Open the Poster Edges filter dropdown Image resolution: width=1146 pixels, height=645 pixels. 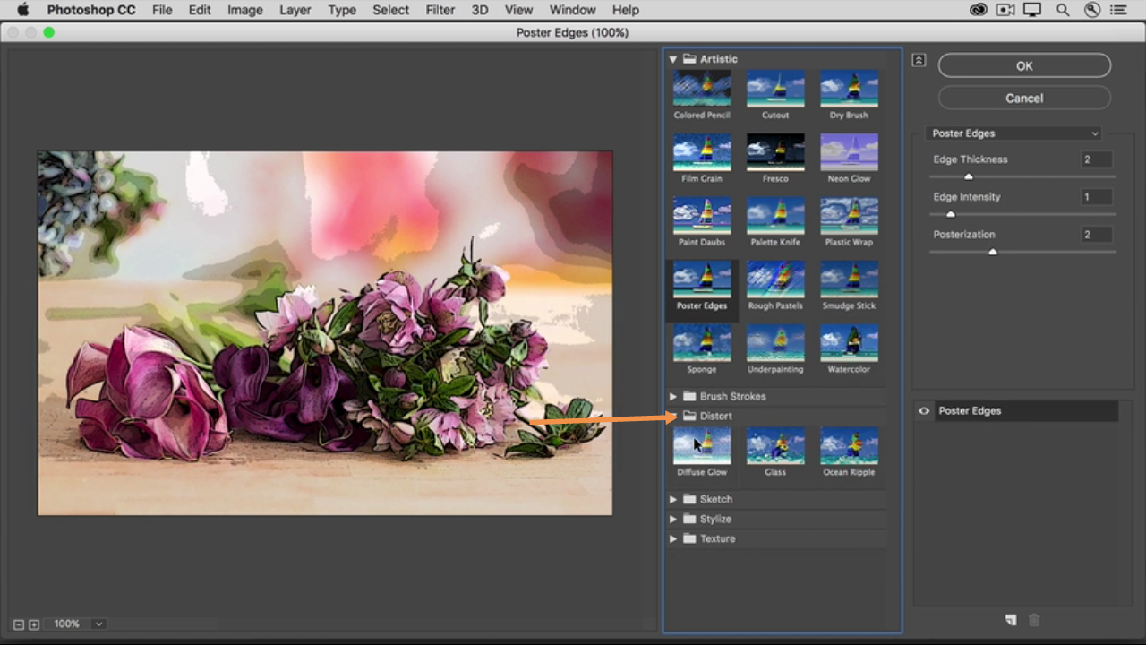pos(1013,133)
